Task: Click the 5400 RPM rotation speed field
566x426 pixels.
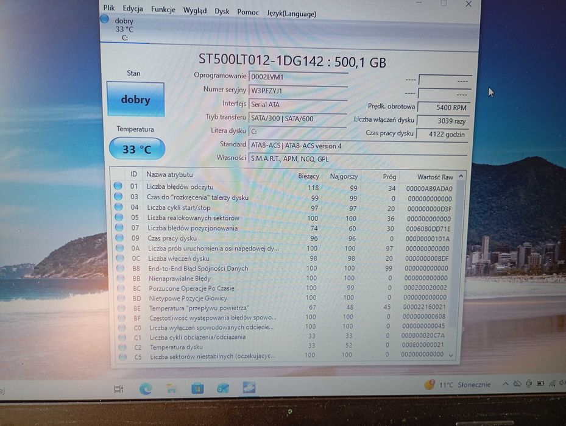Action: click(444, 107)
